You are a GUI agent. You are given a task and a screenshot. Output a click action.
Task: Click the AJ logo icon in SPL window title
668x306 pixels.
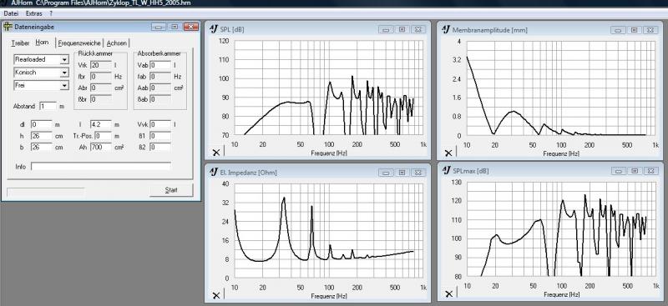[214, 29]
